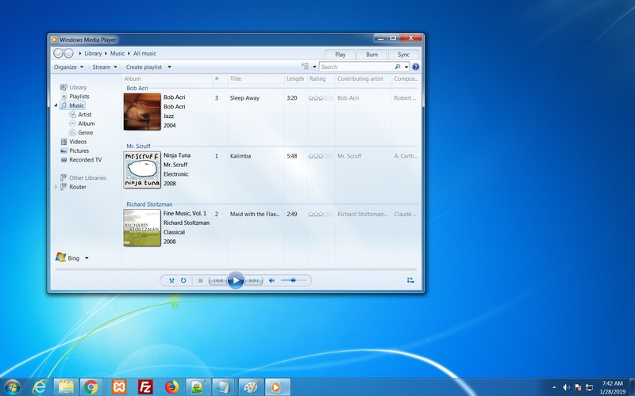Open the Windows Start menu
The height and width of the screenshot is (396, 635).
[12, 387]
